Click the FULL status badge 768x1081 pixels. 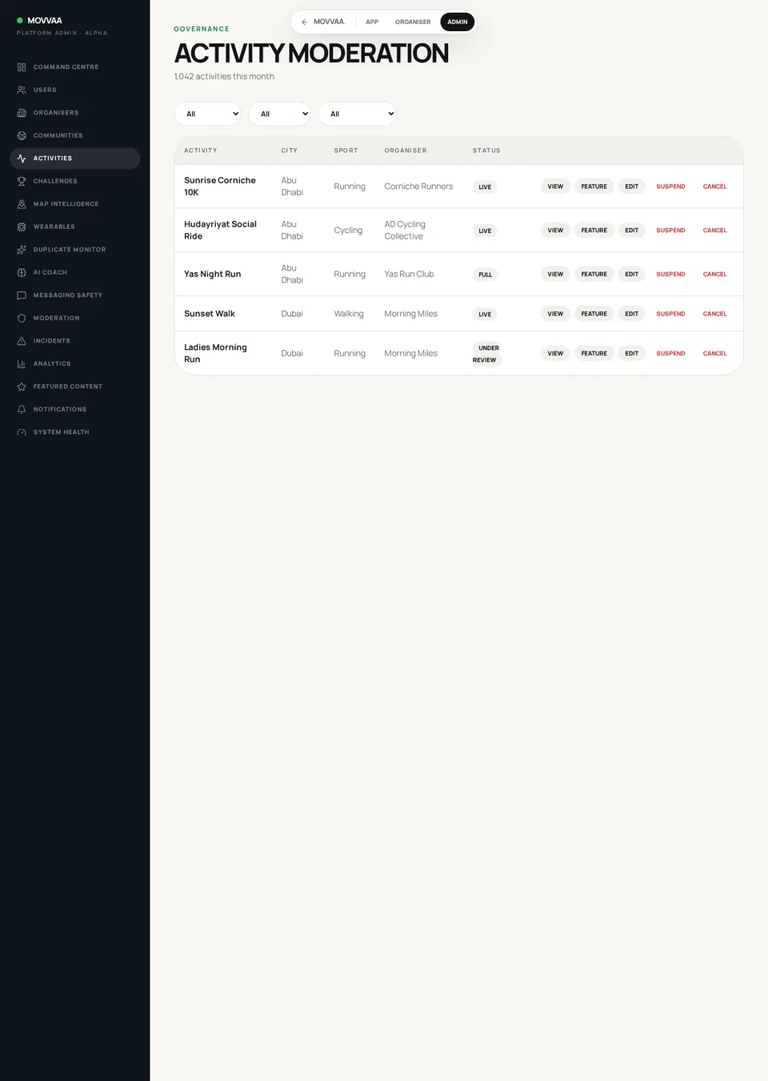(x=485, y=275)
